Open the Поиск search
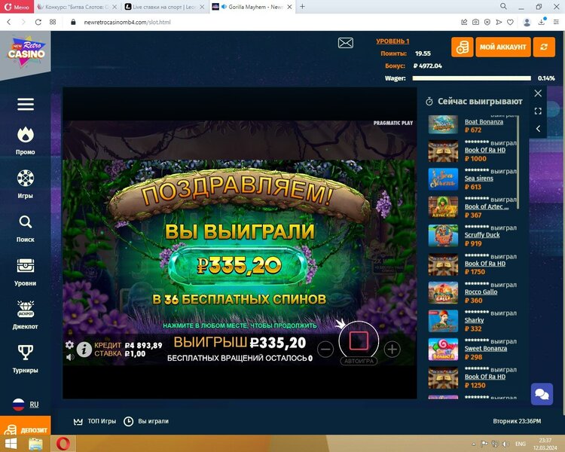Image resolution: width=565 pixels, height=452 pixels. pos(25,228)
